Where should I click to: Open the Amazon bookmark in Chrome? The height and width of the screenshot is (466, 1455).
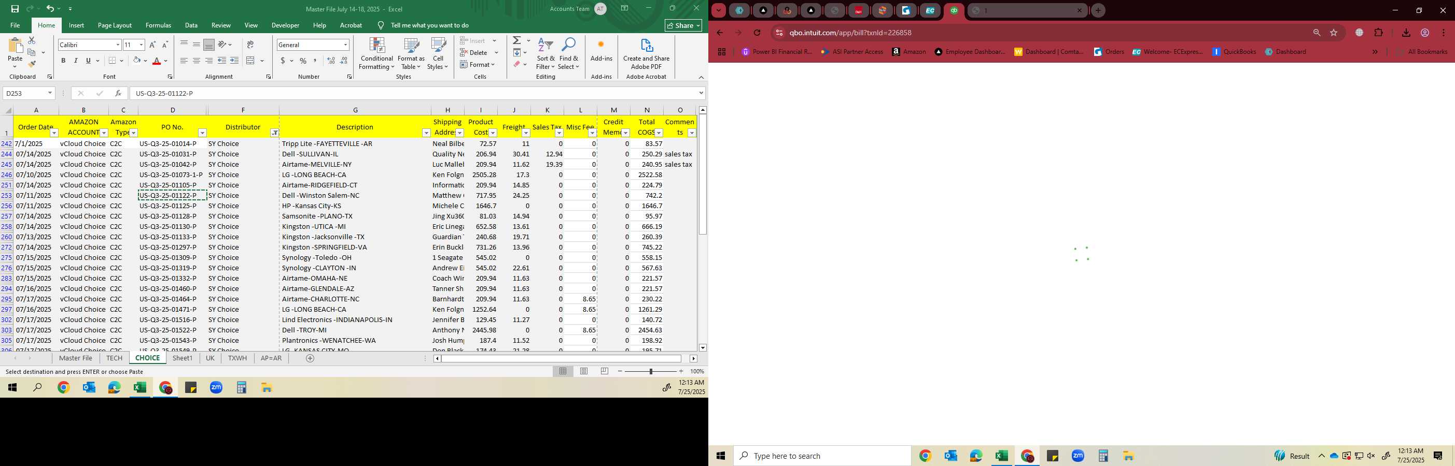909,52
